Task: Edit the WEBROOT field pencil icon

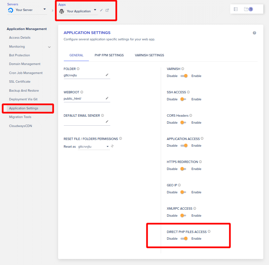Action: (107, 98)
